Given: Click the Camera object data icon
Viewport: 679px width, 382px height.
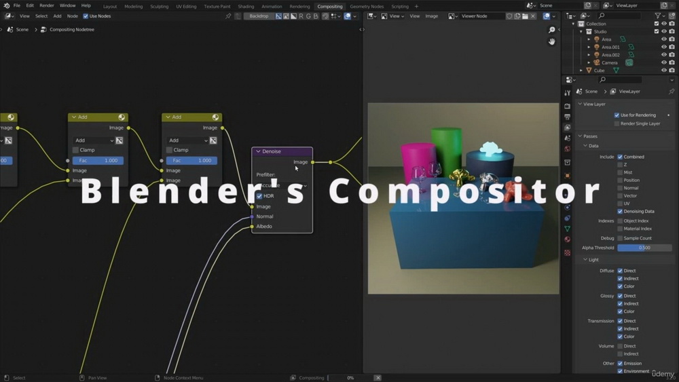Looking at the screenshot, I should pos(629,62).
